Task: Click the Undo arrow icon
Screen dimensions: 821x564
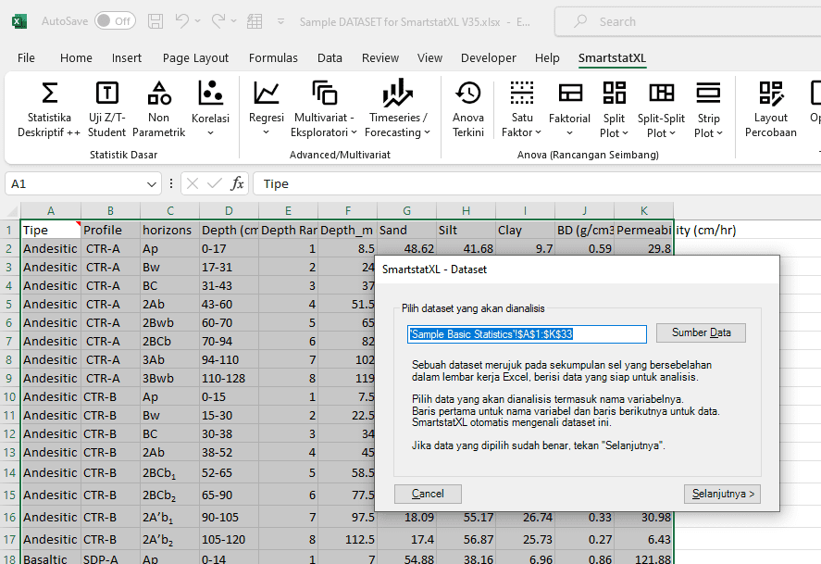Action: point(182,21)
